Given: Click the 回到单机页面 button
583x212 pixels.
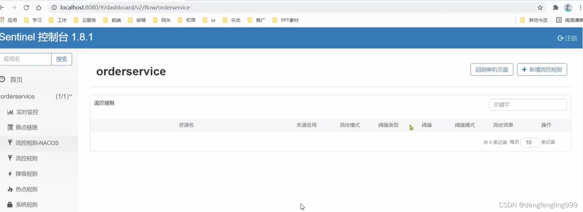Looking at the screenshot, I should (491, 69).
